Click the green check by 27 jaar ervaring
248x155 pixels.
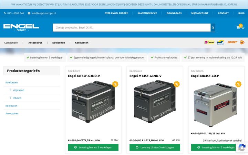(185, 58)
